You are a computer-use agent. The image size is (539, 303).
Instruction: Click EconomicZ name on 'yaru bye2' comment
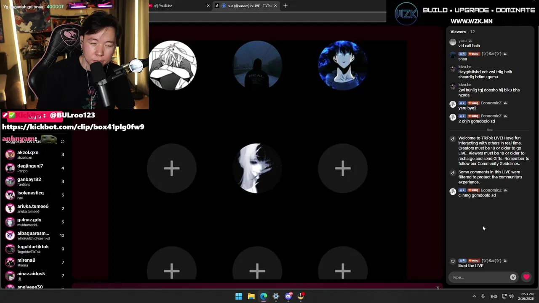491,103
